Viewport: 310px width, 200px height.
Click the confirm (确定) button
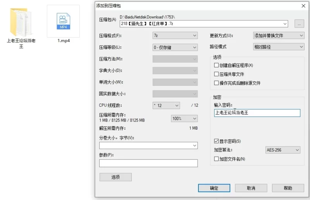[x=214, y=188]
